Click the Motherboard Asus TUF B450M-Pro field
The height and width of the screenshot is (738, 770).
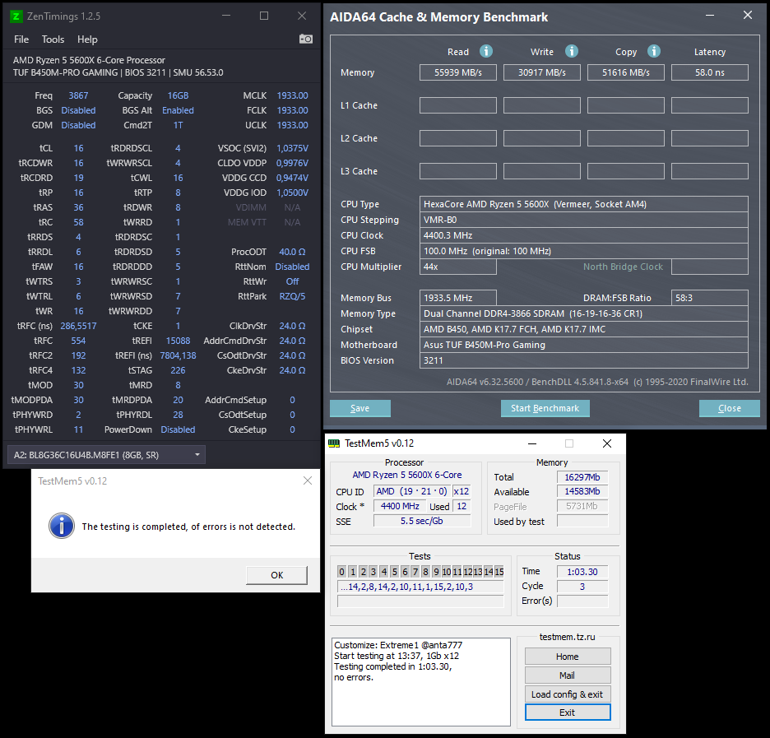pos(584,345)
